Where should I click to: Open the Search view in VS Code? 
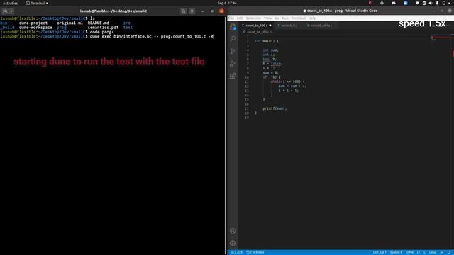(233, 39)
